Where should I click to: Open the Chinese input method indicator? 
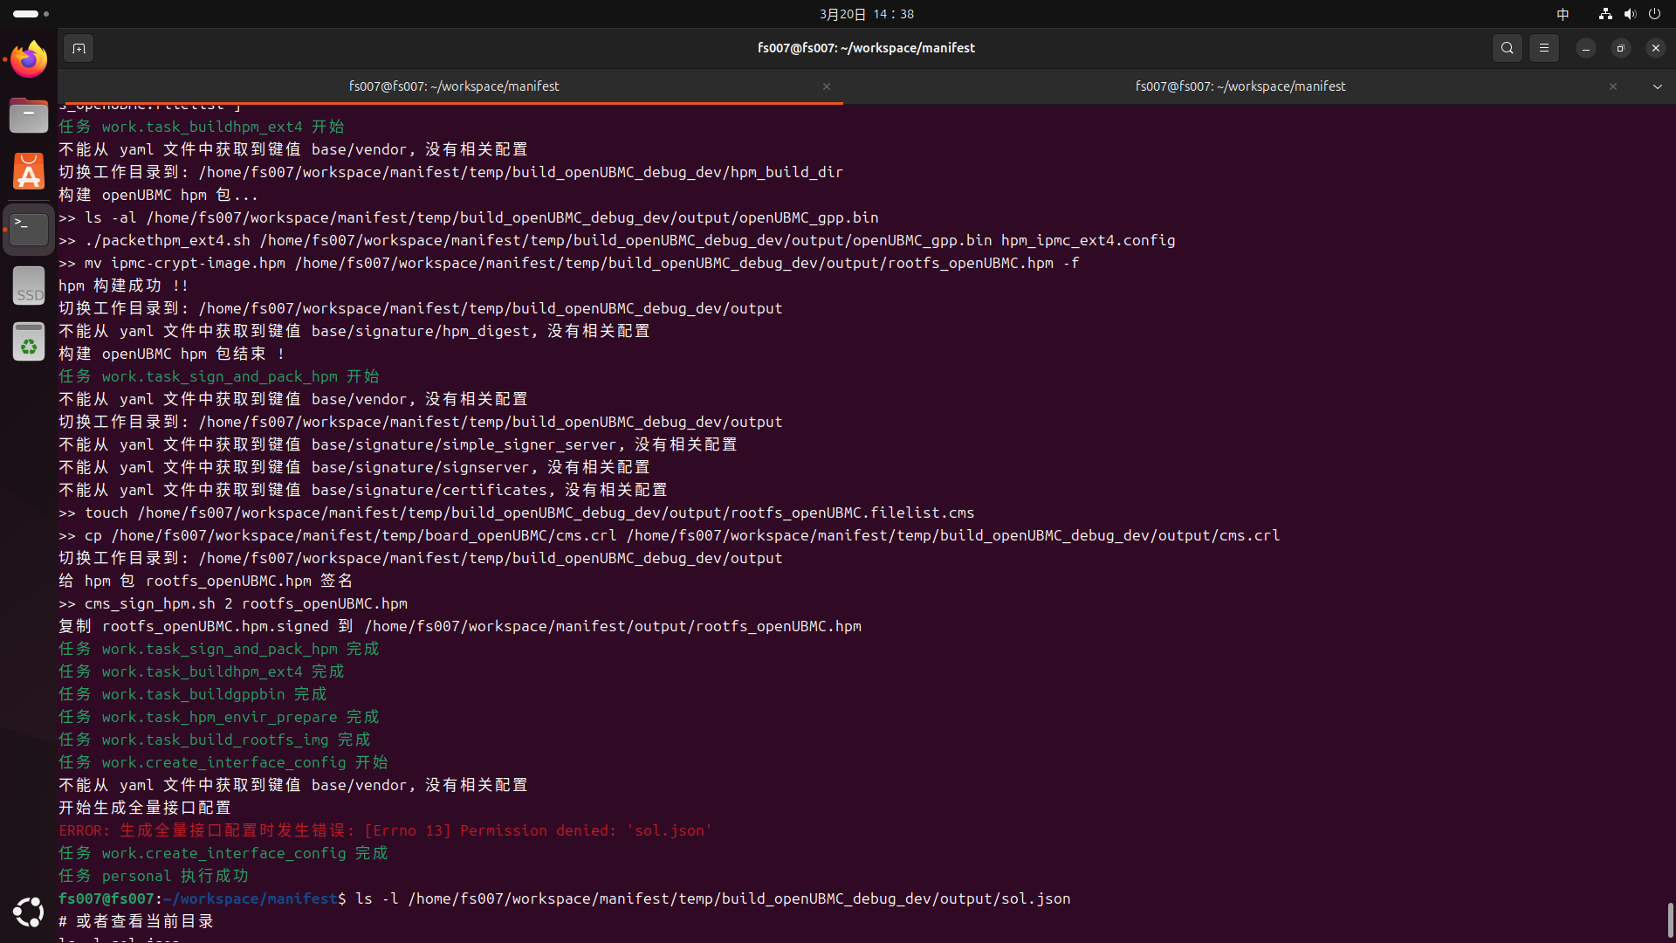(1563, 14)
